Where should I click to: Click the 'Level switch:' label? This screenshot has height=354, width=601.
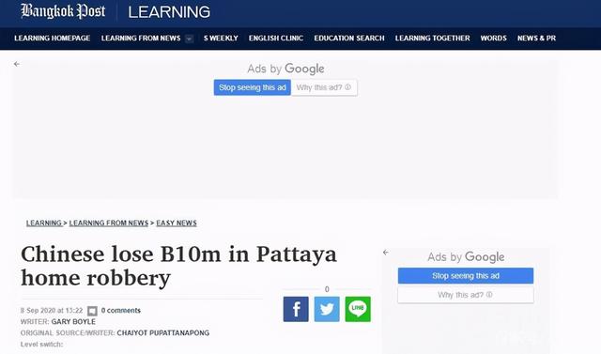click(41, 344)
